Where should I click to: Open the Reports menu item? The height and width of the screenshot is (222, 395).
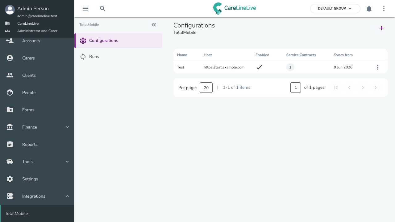(37, 144)
